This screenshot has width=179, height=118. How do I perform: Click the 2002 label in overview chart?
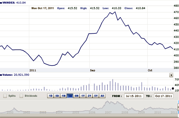[x=26, y=112]
